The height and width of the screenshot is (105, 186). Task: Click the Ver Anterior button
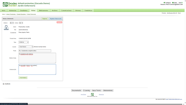tap(23, 78)
